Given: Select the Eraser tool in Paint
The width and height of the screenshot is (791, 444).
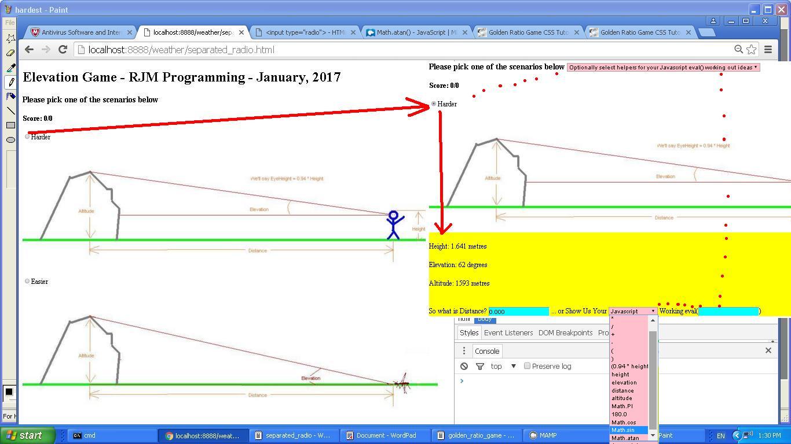Looking at the screenshot, I should pos(10,53).
